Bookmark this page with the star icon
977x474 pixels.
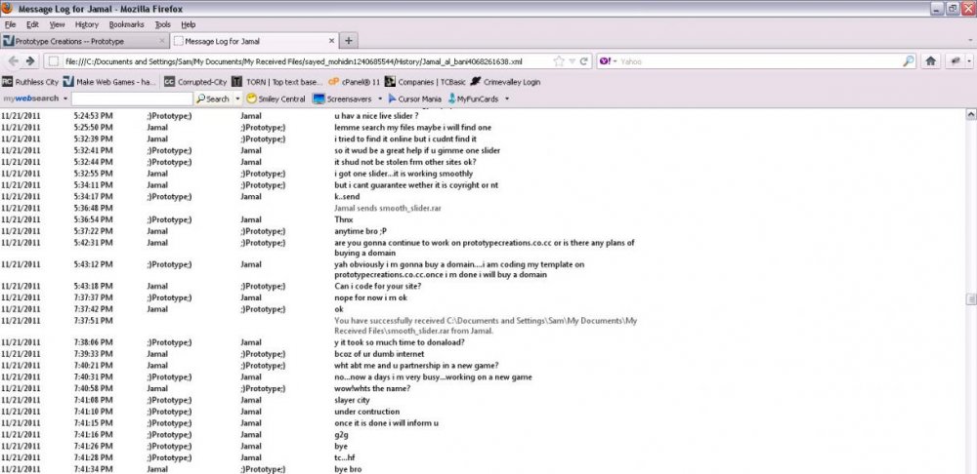pyautogui.click(x=559, y=60)
